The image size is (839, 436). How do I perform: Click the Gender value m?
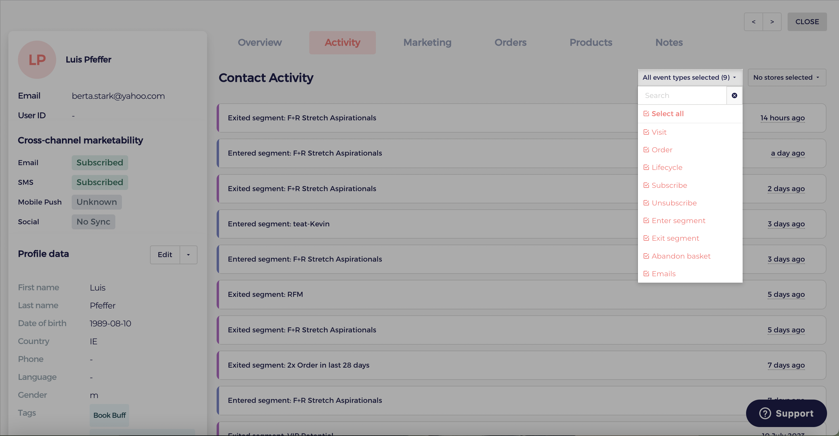click(94, 395)
